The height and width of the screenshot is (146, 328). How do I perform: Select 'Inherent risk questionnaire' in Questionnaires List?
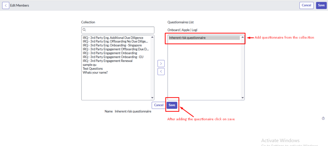(x=187, y=38)
